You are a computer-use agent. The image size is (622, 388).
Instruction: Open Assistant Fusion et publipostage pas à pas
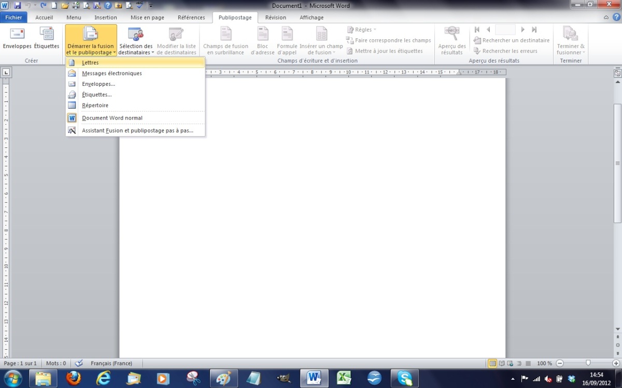click(135, 131)
